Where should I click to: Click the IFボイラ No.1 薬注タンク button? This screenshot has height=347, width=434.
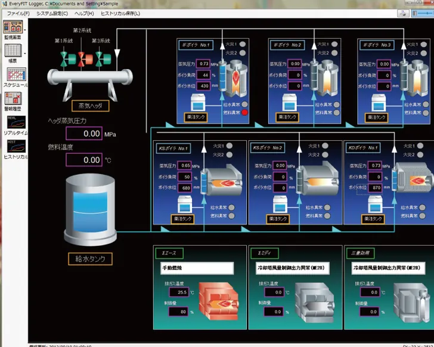tap(196, 117)
